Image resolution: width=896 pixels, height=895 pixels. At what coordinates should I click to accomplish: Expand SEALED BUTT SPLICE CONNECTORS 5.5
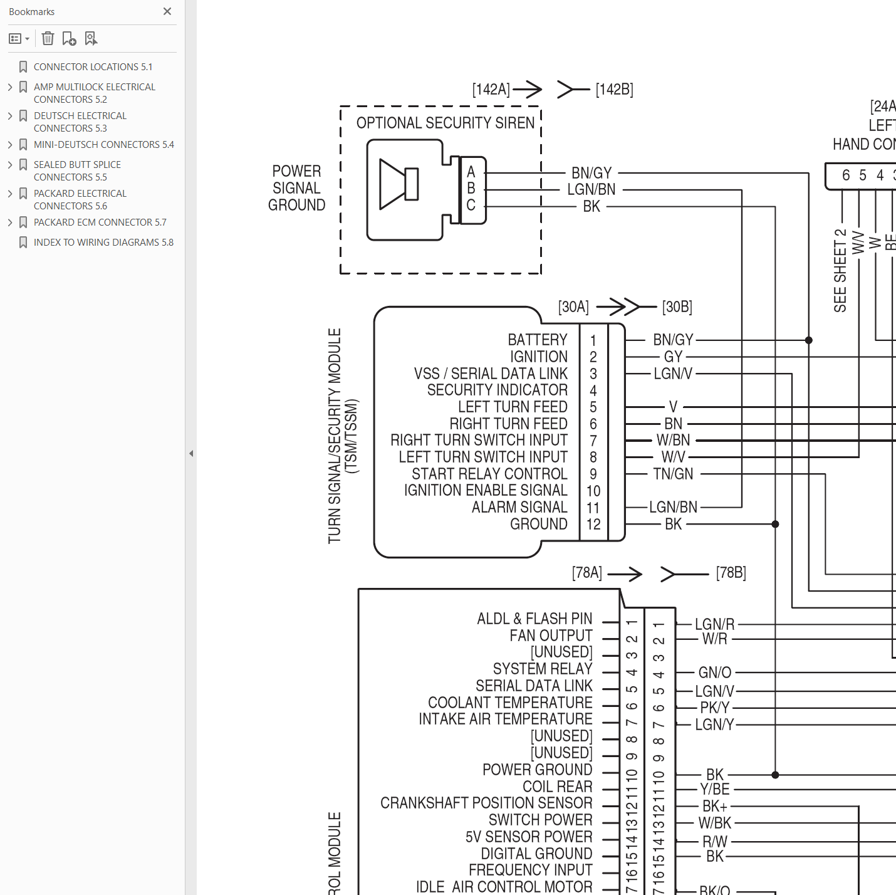(x=10, y=164)
